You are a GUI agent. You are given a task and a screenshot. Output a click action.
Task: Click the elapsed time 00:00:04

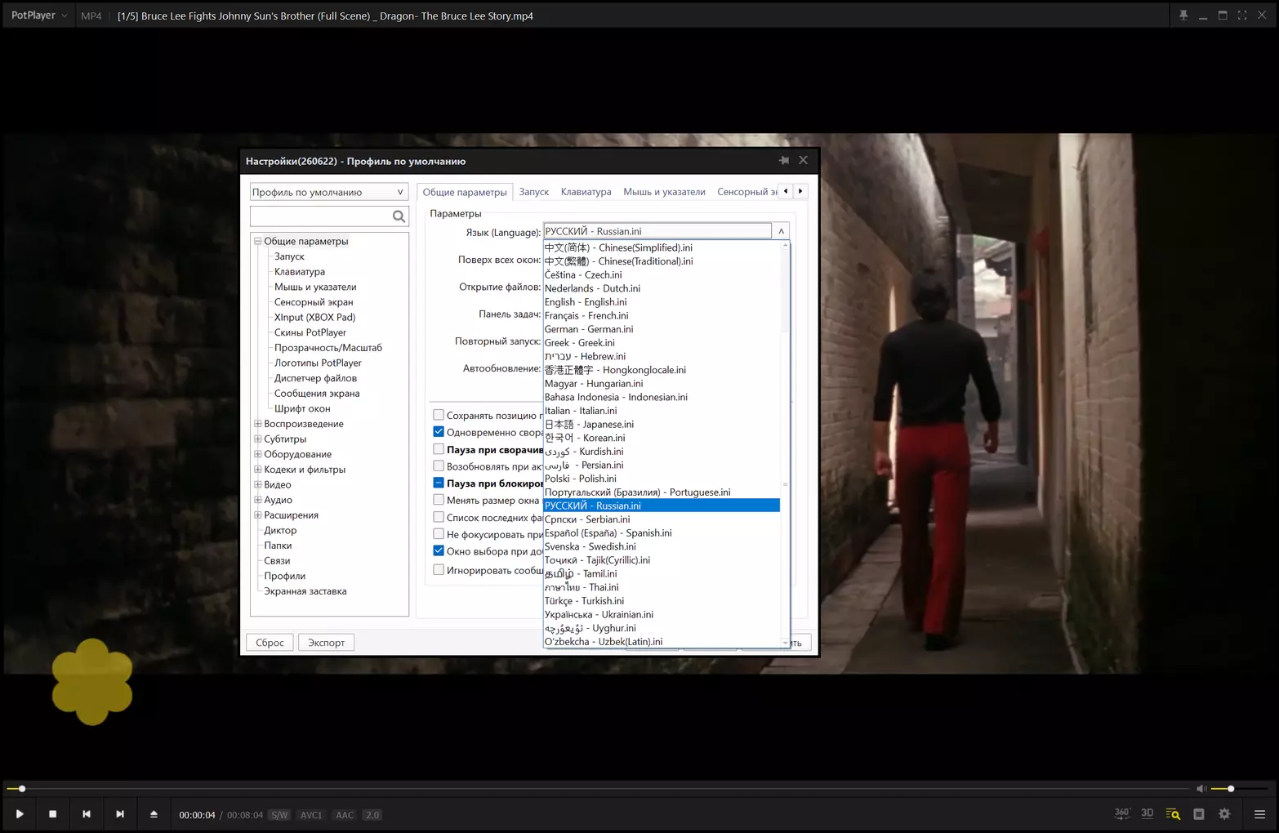197,815
